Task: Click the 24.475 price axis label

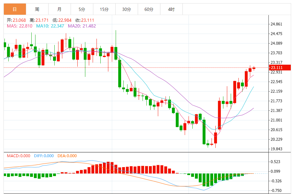Action: (276, 34)
